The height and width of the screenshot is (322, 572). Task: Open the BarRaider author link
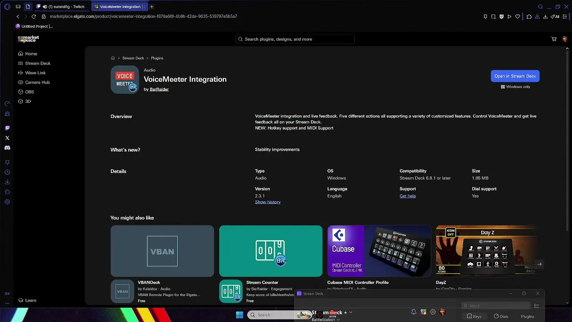[159, 89]
